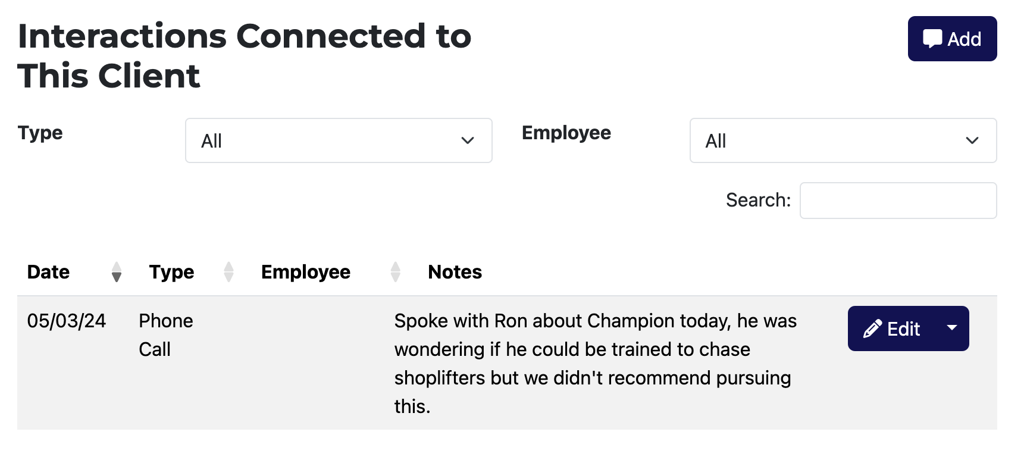Edit the 05/03/24 phone call interaction

892,329
